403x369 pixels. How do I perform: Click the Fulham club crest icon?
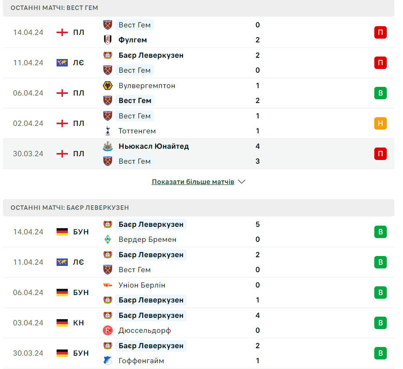(x=108, y=40)
